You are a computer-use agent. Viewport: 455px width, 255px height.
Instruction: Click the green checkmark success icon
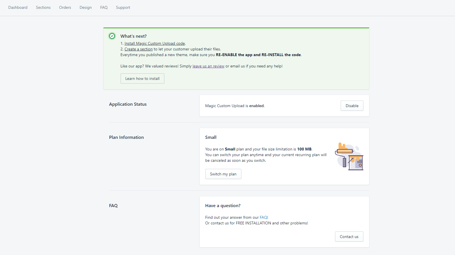pyautogui.click(x=112, y=36)
